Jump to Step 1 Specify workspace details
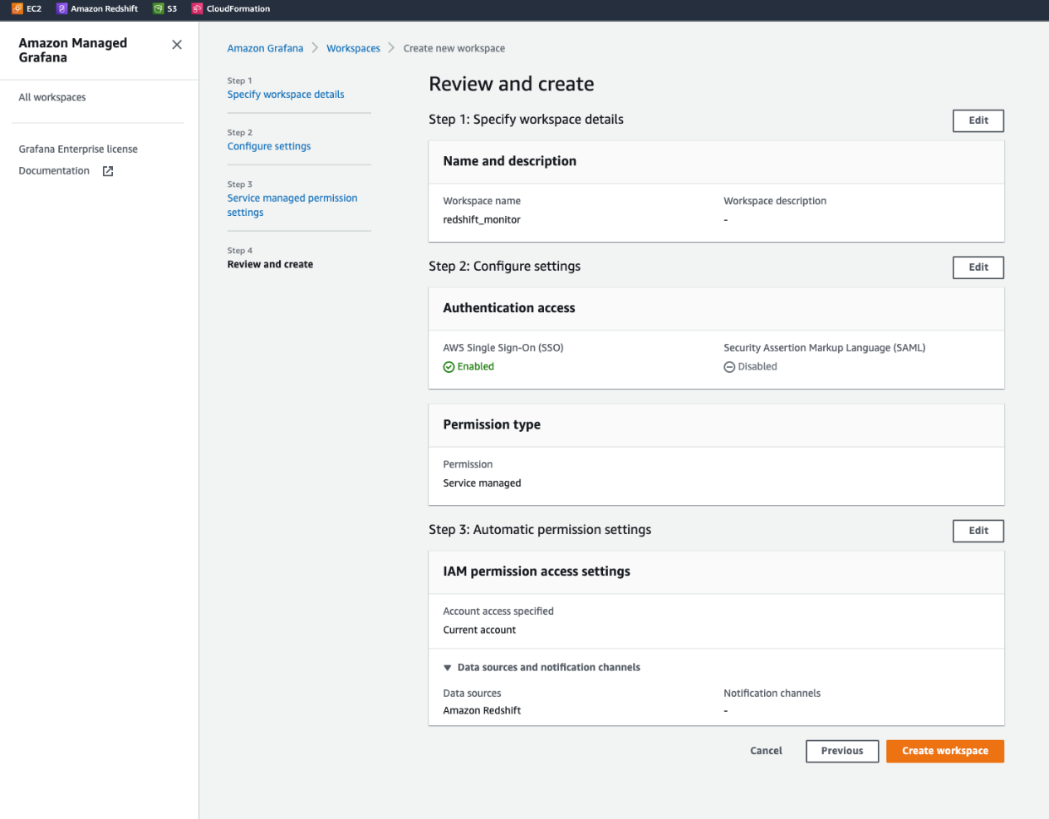The height and width of the screenshot is (819, 1049). pyautogui.click(x=286, y=95)
